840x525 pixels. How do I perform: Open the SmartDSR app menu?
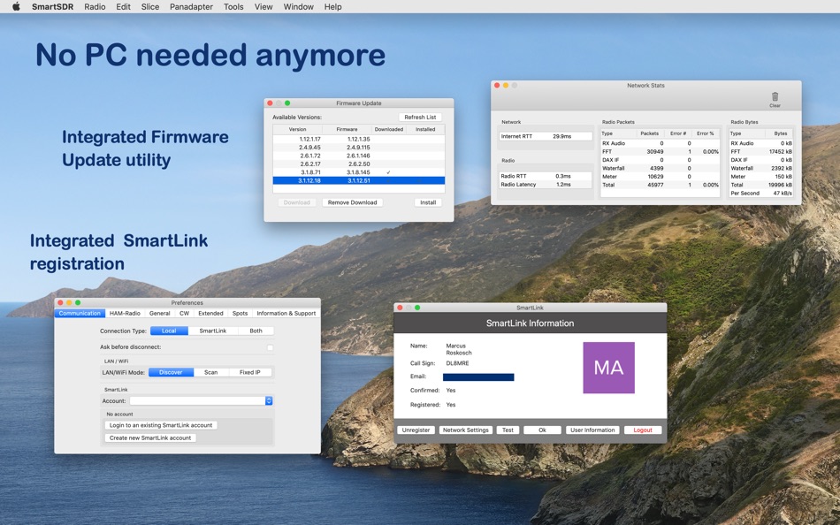click(x=52, y=6)
